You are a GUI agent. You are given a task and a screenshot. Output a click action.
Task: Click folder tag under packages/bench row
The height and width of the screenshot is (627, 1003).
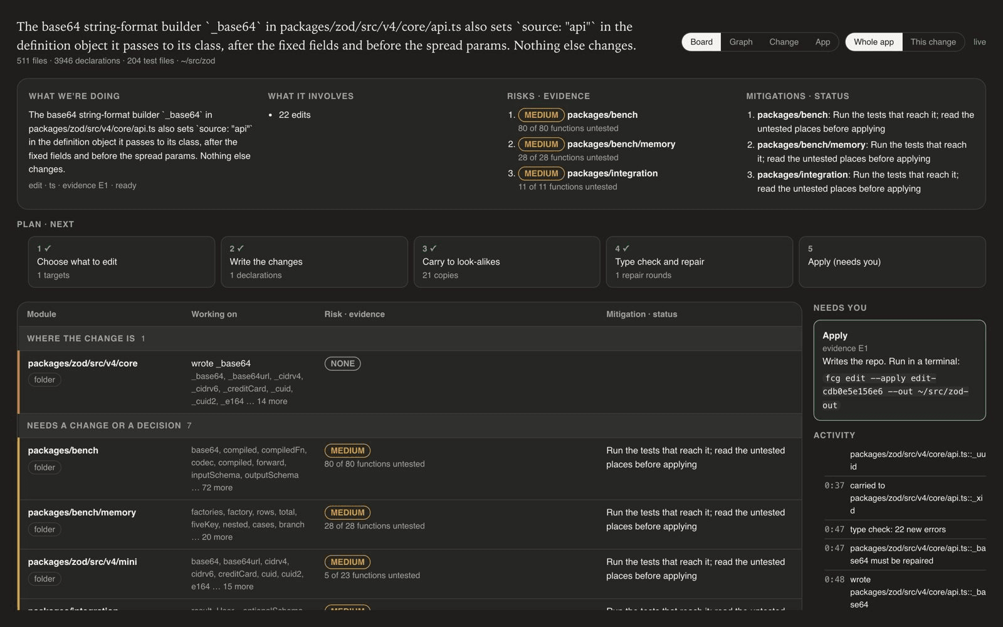click(x=45, y=468)
